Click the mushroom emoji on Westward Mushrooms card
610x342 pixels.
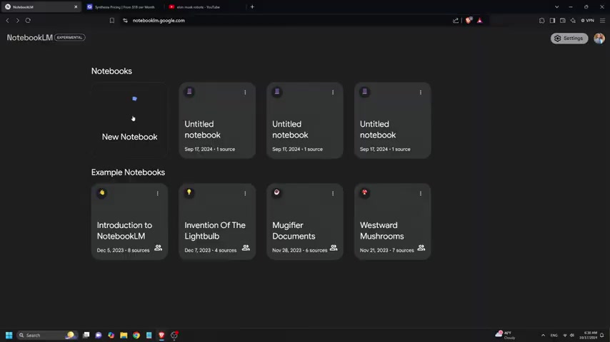364,192
